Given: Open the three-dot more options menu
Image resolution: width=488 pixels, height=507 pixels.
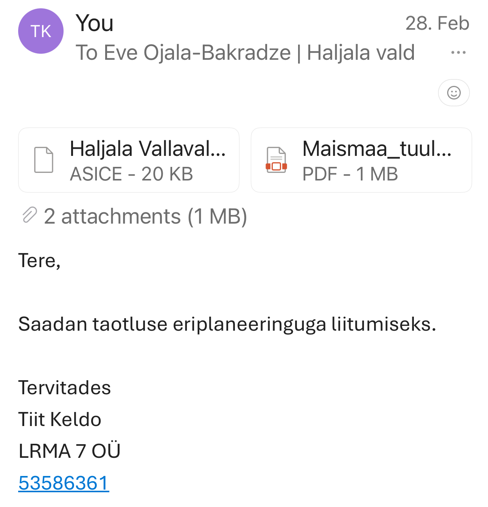Looking at the screenshot, I should [458, 52].
